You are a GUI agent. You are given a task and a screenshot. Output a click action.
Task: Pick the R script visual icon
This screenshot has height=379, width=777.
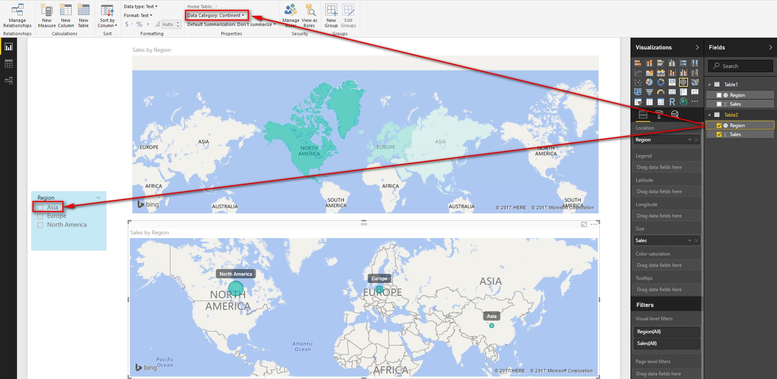(672, 102)
